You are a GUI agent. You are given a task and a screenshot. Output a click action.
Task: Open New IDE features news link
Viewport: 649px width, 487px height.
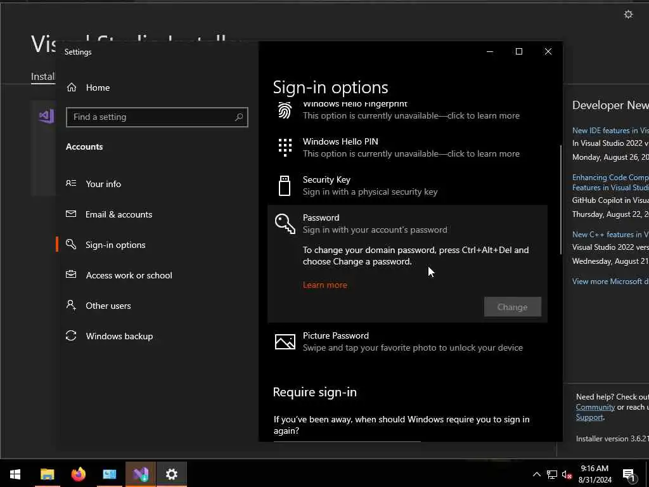(x=610, y=131)
